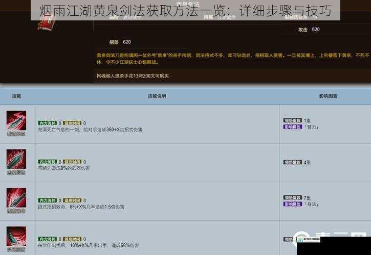Click the description 6%+X%几率造成1.5倍伤害
Screen dimensions: 371x255
click(x=97, y=207)
